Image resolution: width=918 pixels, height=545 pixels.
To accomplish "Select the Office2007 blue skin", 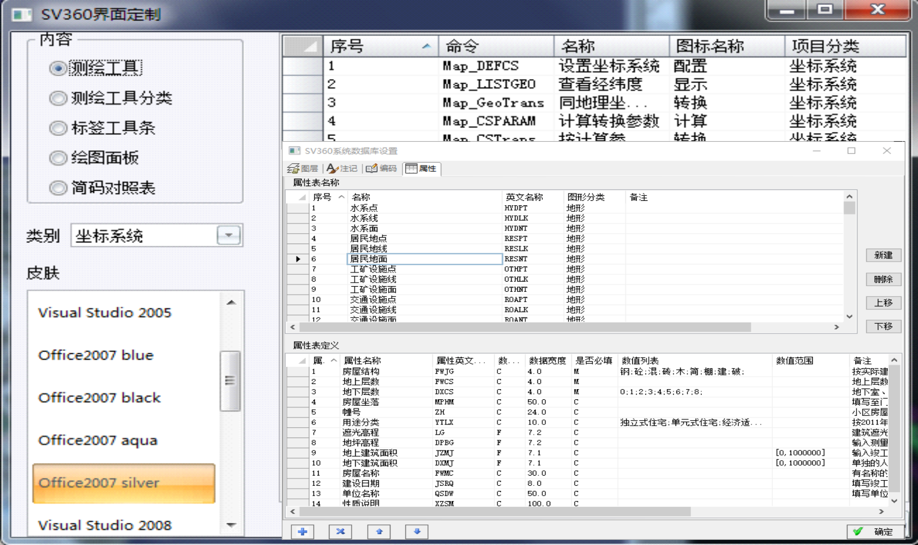I will (x=96, y=355).
